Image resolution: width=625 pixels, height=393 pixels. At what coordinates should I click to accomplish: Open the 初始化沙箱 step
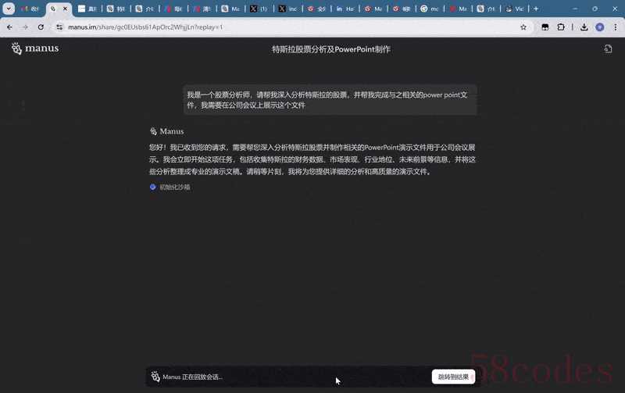(x=174, y=187)
